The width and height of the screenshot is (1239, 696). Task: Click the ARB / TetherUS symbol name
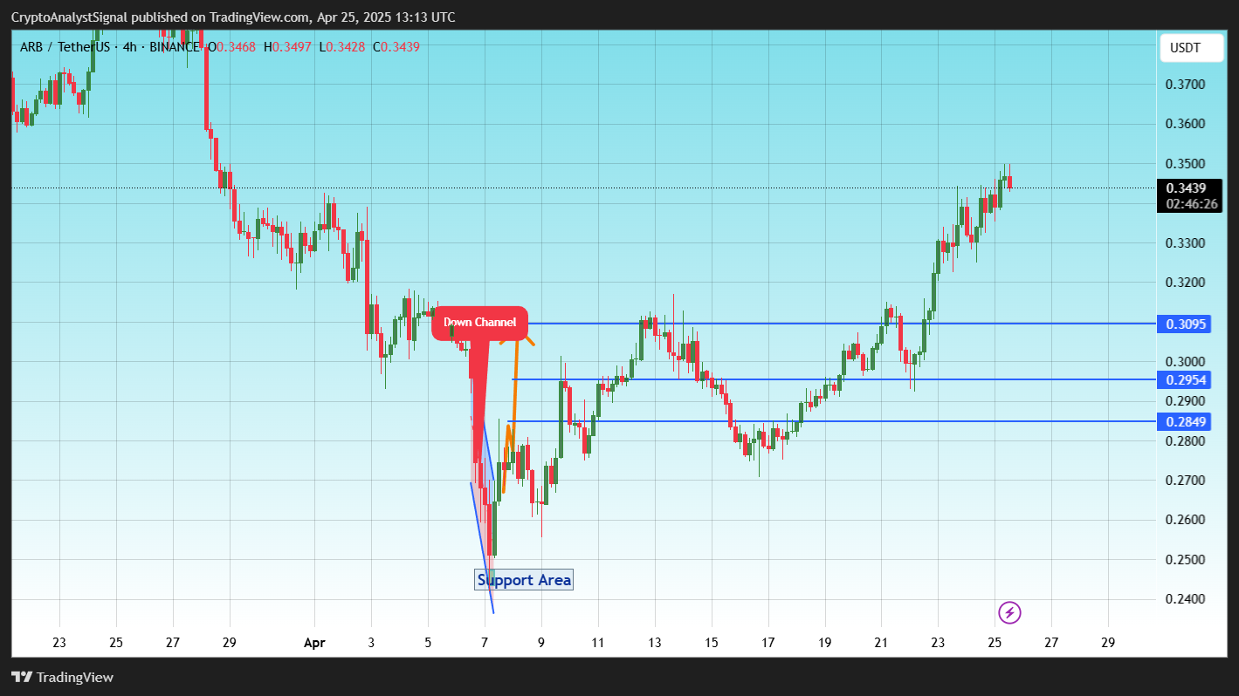(65, 46)
